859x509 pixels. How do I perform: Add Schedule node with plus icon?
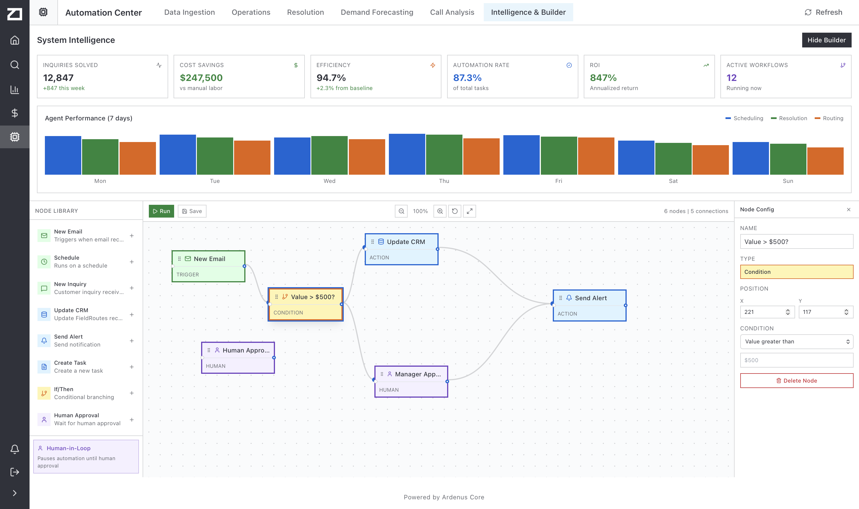click(132, 262)
